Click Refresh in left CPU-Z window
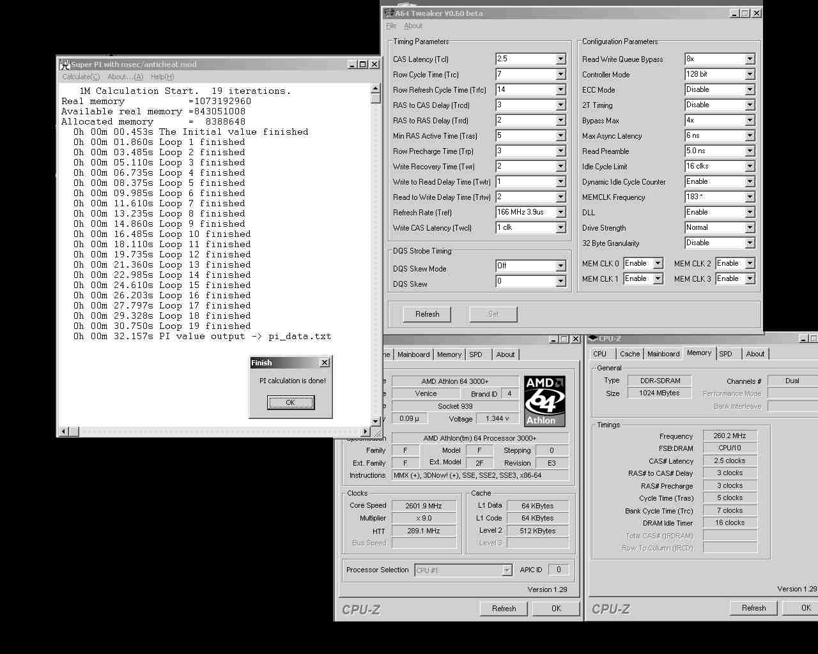 tap(504, 609)
